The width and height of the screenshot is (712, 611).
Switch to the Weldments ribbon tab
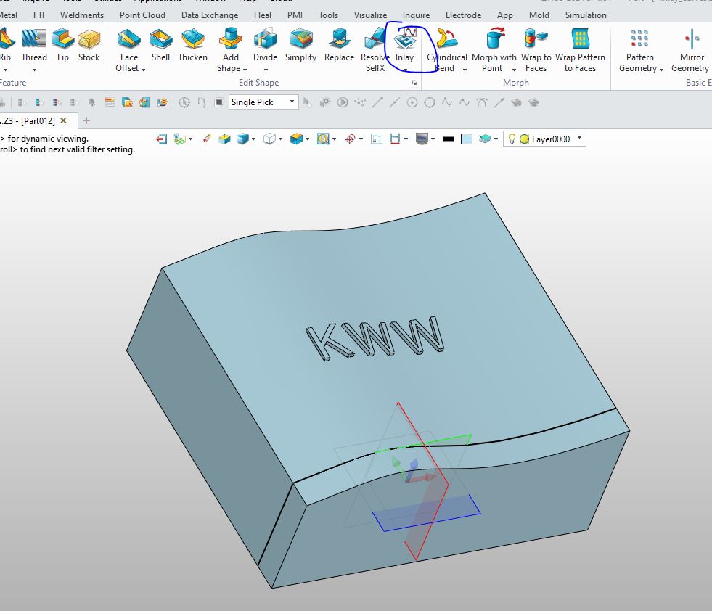pyautogui.click(x=82, y=15)
